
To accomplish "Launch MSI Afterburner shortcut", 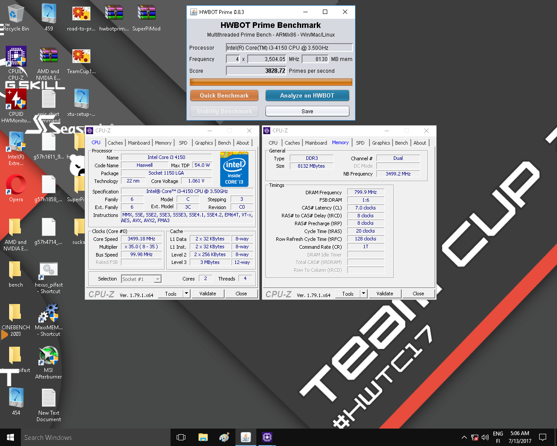I will (x=49, y=363).
